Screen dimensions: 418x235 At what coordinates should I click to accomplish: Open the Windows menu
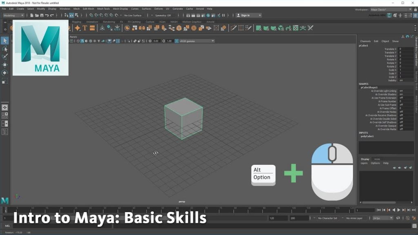point(65,9)
